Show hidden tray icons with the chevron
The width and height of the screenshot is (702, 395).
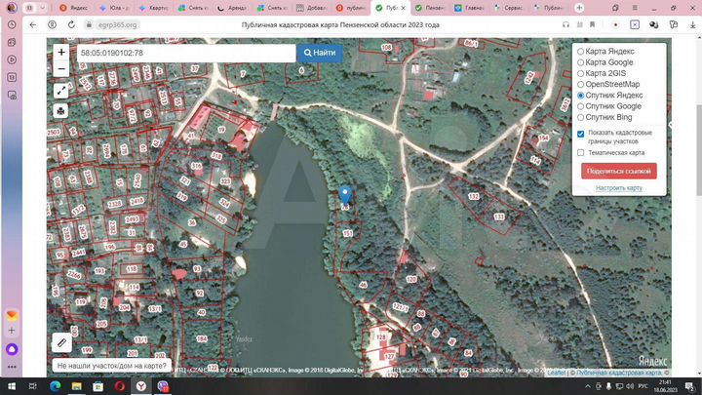pyautogui.click(x=587, y=386)
